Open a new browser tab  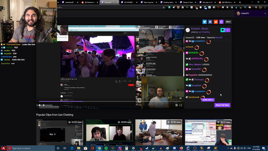(240, 2)
